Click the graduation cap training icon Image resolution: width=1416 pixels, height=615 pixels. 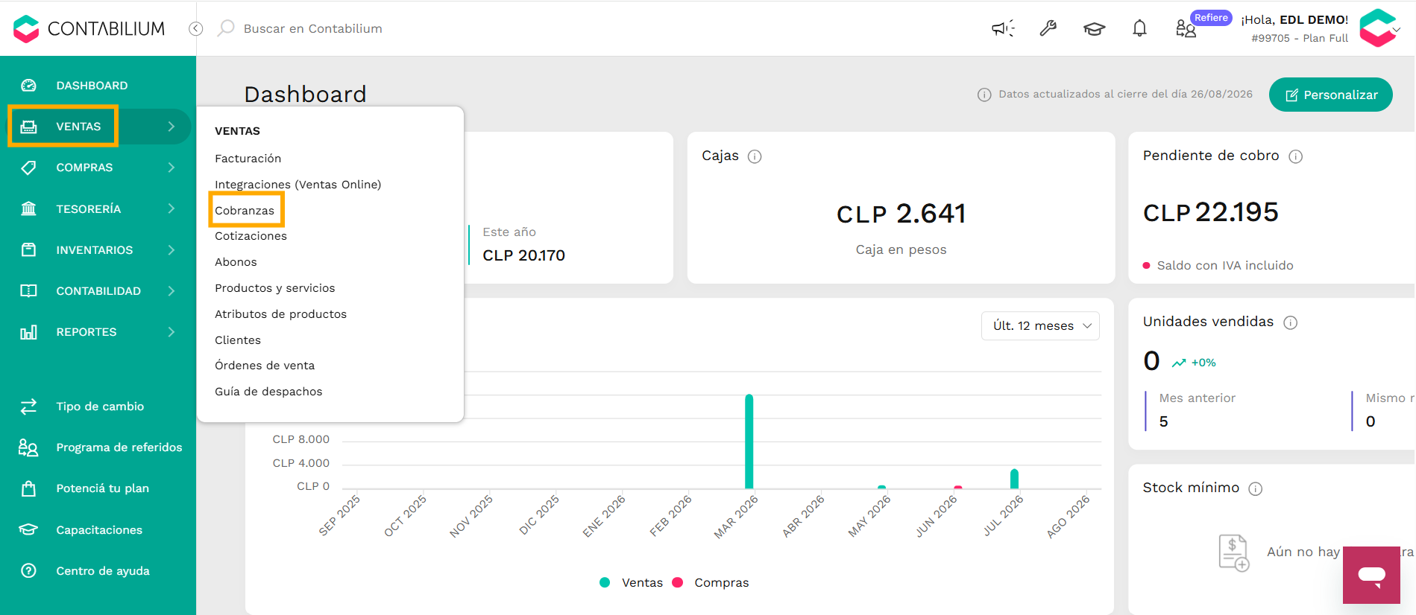[1094, 29]
